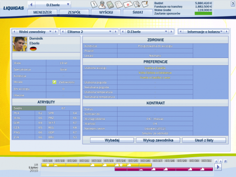The image size is (236, 177).
Task: Select the 07/24 date on timeline
Action: (x=121, y=161)
